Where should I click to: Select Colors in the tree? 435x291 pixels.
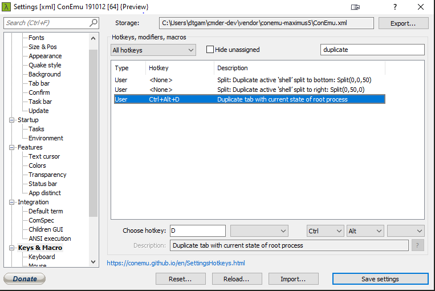tap(37, 166)
